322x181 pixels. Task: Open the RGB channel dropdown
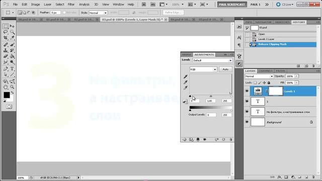click(x=203, y=69)
